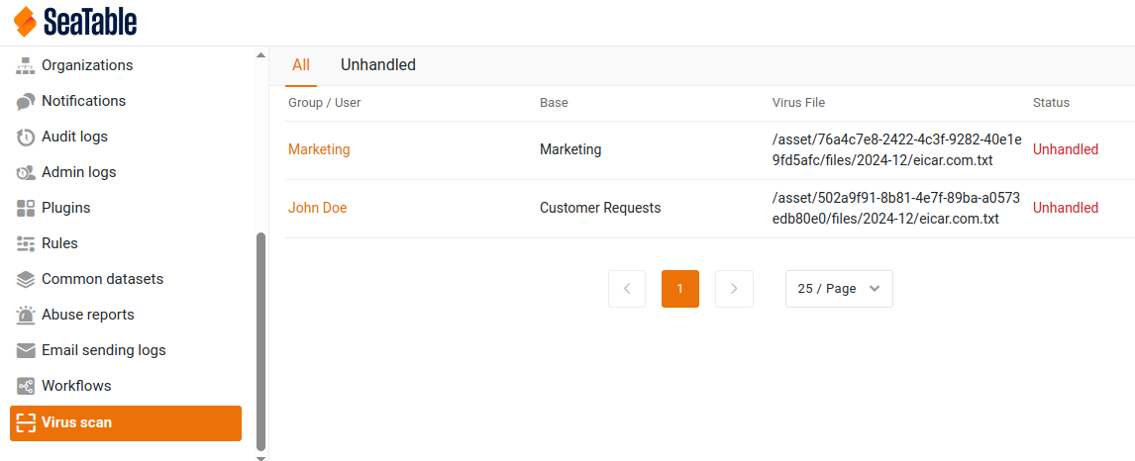
Task: Click the Common datasets layers icon
Action: coord(26,279)
